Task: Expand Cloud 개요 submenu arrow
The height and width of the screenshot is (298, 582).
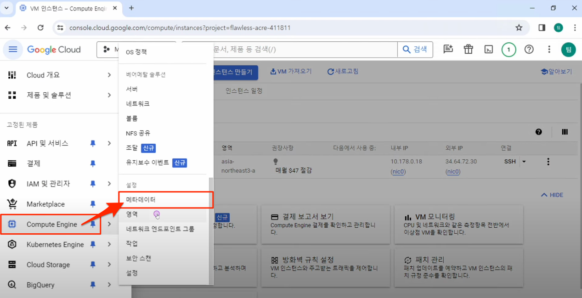Action: click(109, 75)
